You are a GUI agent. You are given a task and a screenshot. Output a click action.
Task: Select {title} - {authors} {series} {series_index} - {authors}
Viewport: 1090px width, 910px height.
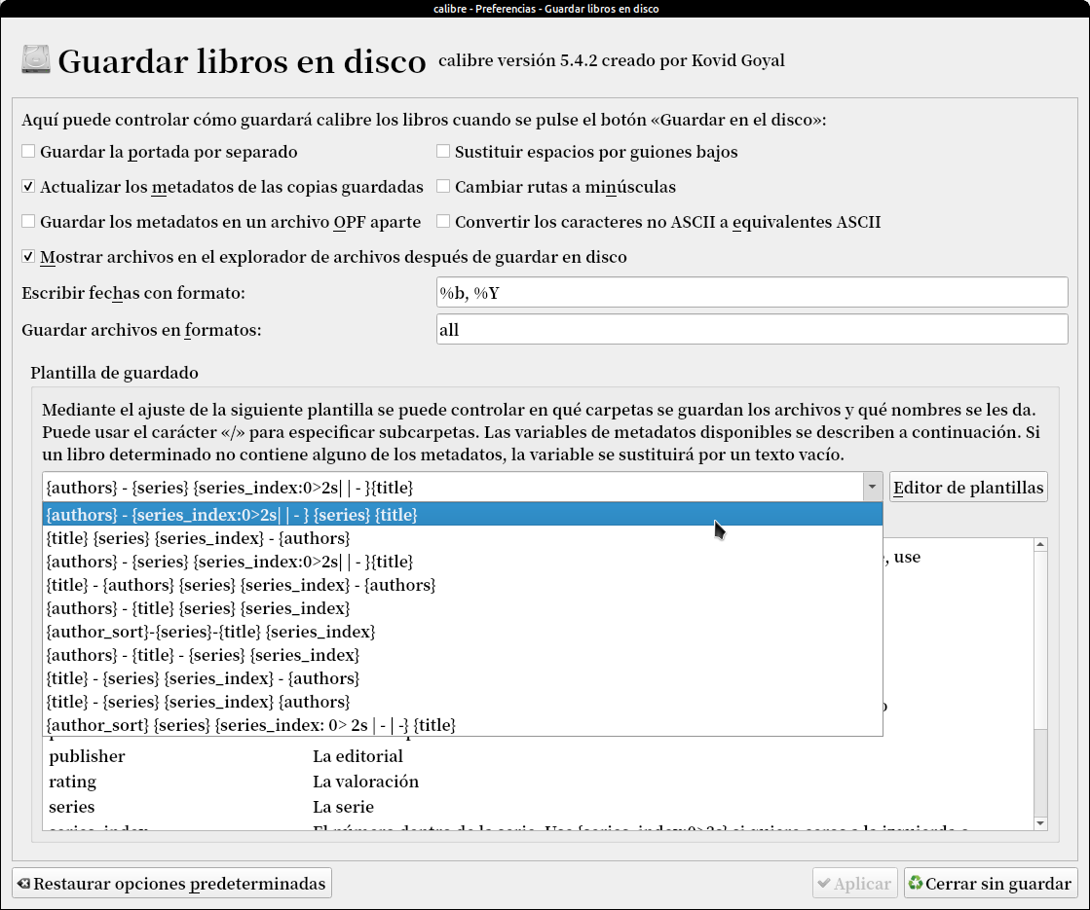(x=463, y=585)
